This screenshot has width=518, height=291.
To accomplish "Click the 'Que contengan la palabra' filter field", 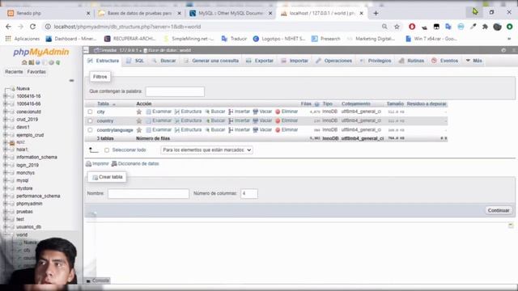I will pos(175,91).
